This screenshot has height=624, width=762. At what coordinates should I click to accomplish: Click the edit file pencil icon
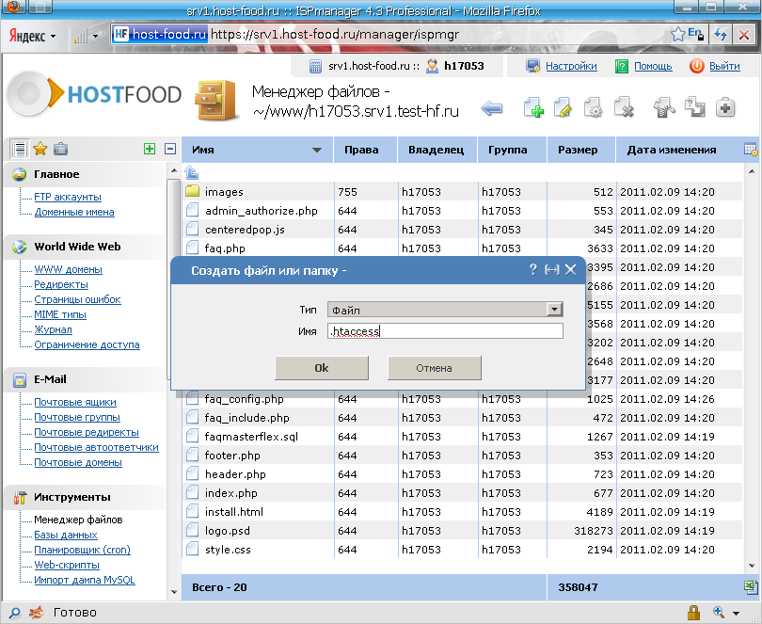[x=564, y=108]
